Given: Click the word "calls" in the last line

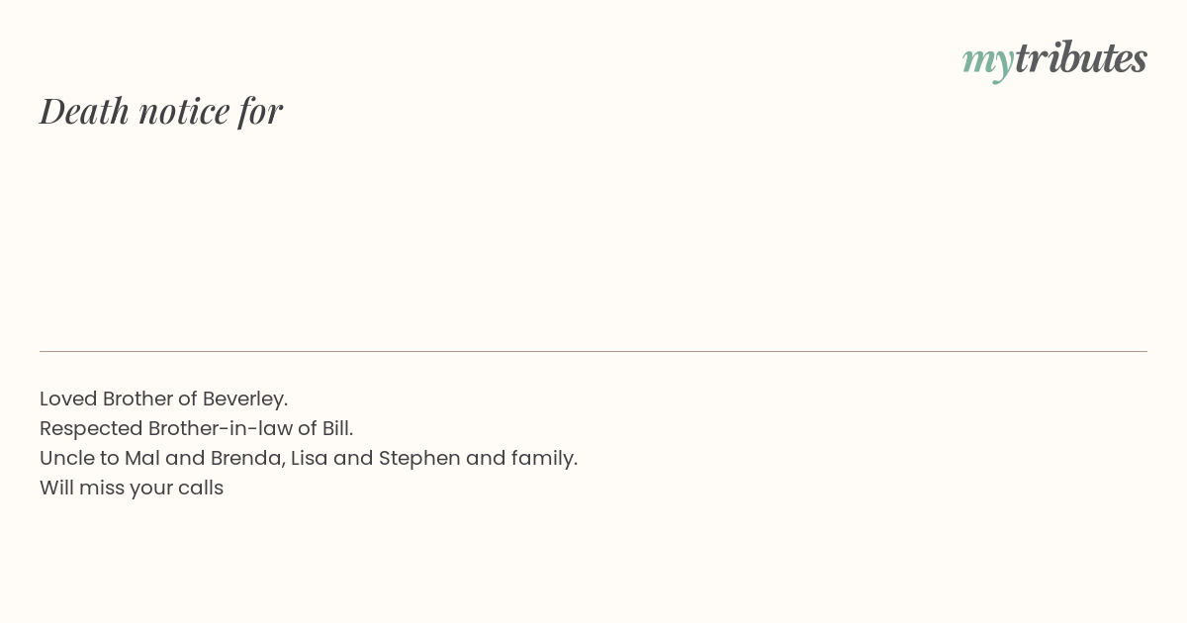Looking at the screenshot, I should (201, 488).
